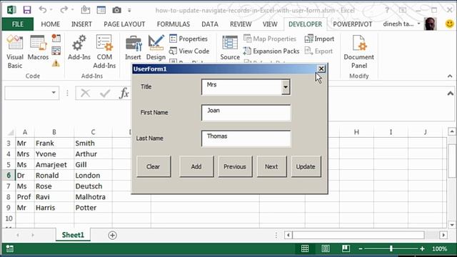457x257 pixels.
Task: Open the Macros dialog
Action: point(38,48)
